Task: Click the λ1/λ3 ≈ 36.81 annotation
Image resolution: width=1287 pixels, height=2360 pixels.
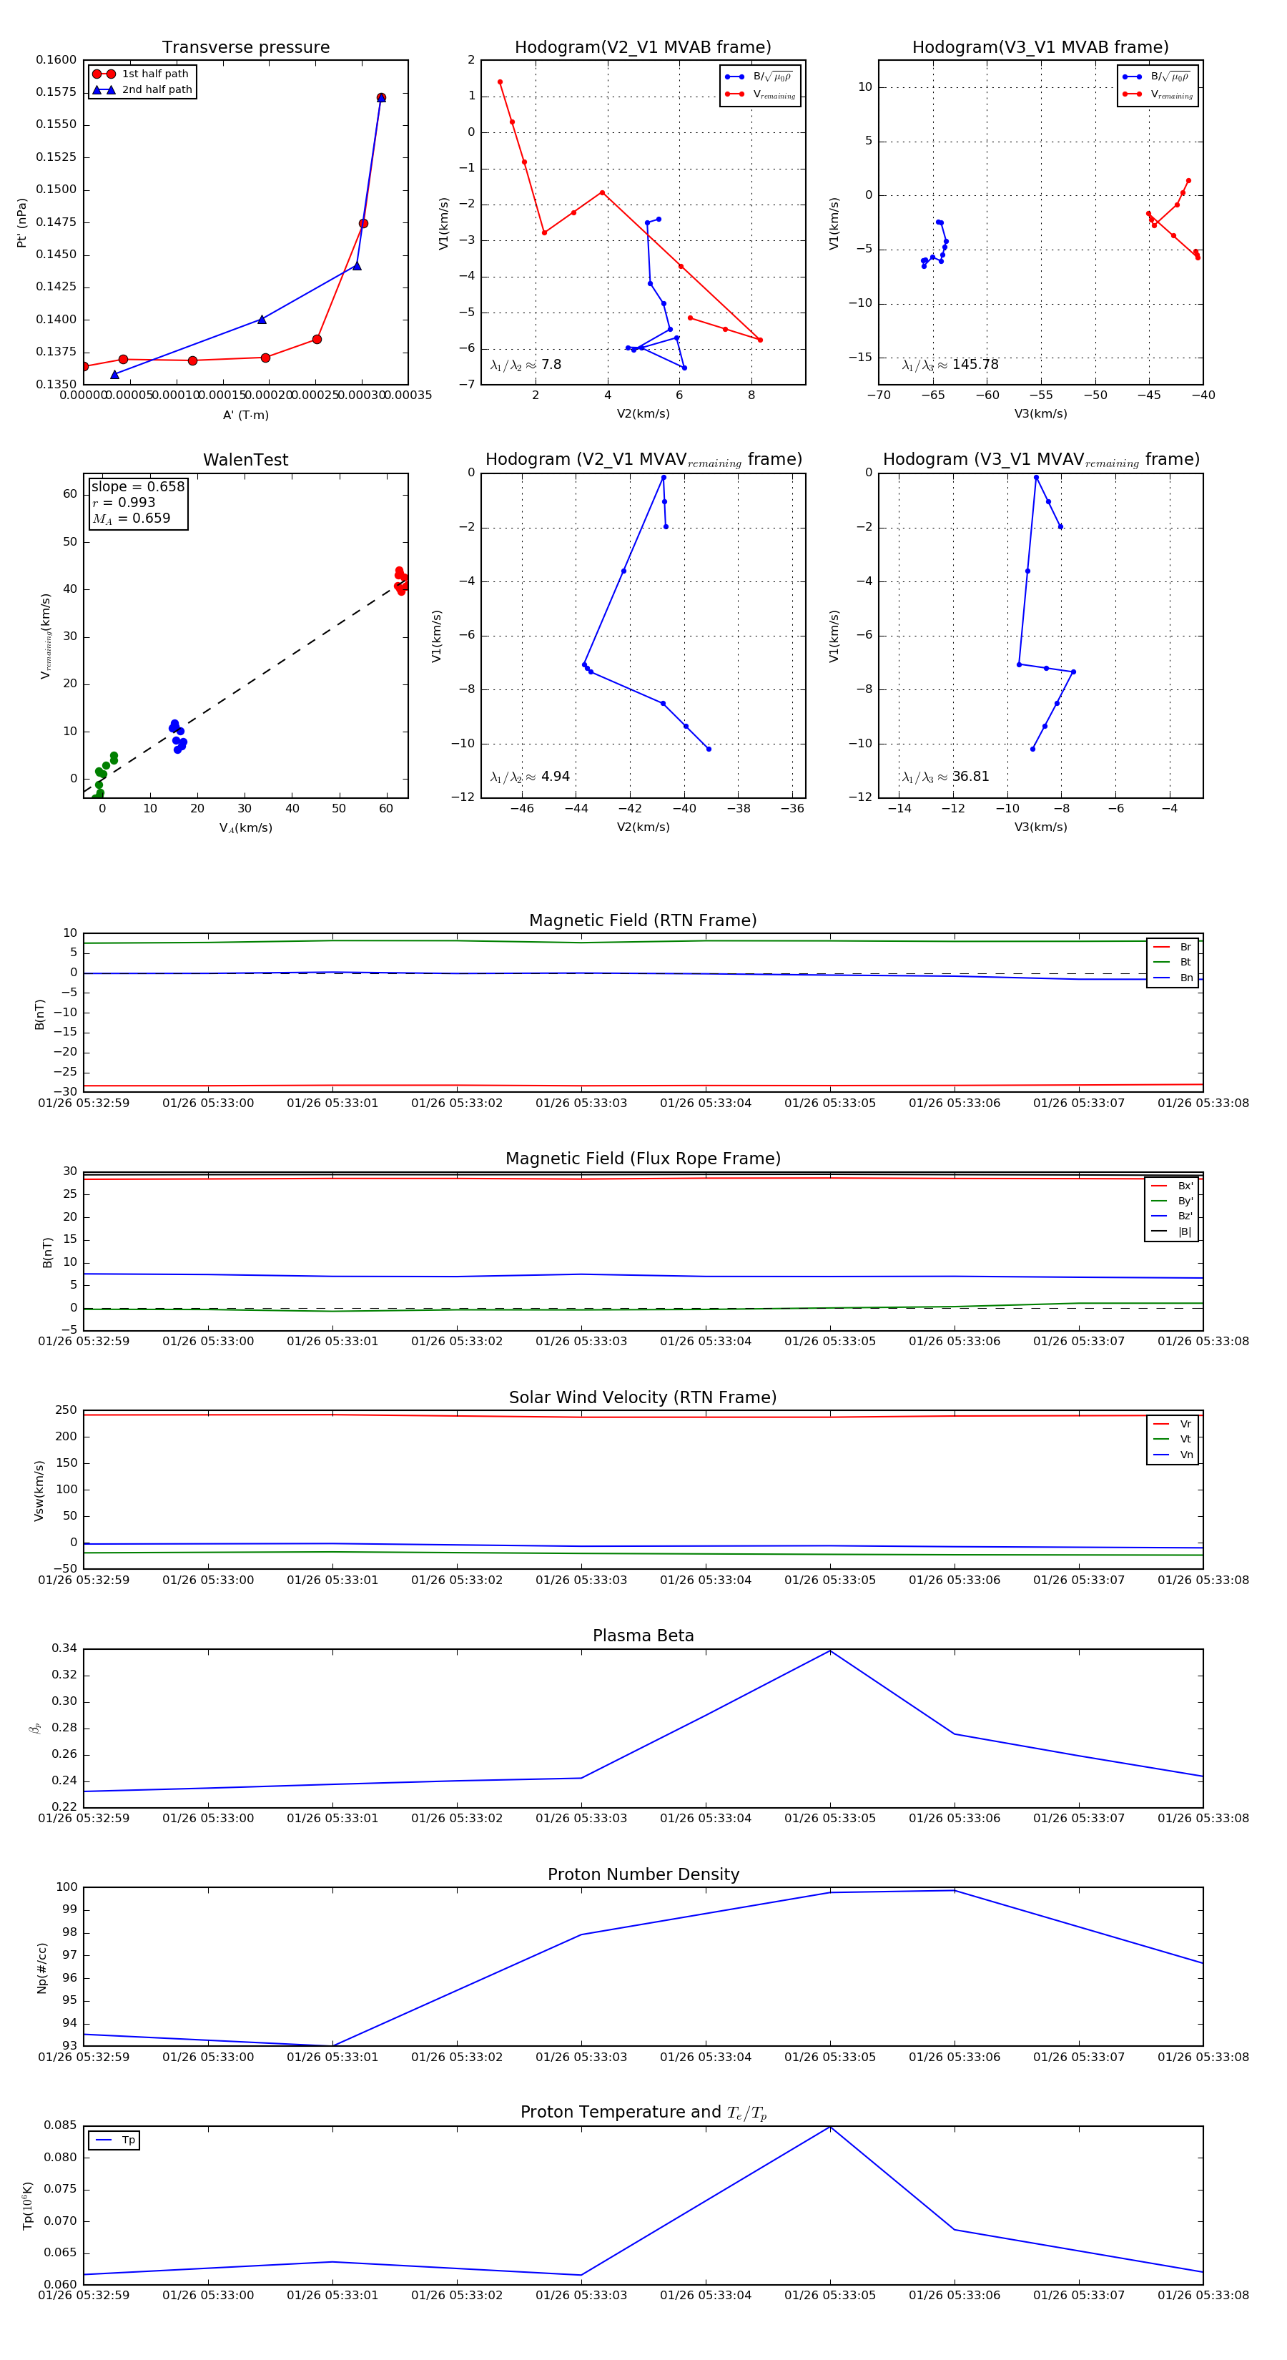Action: (945, 777)
